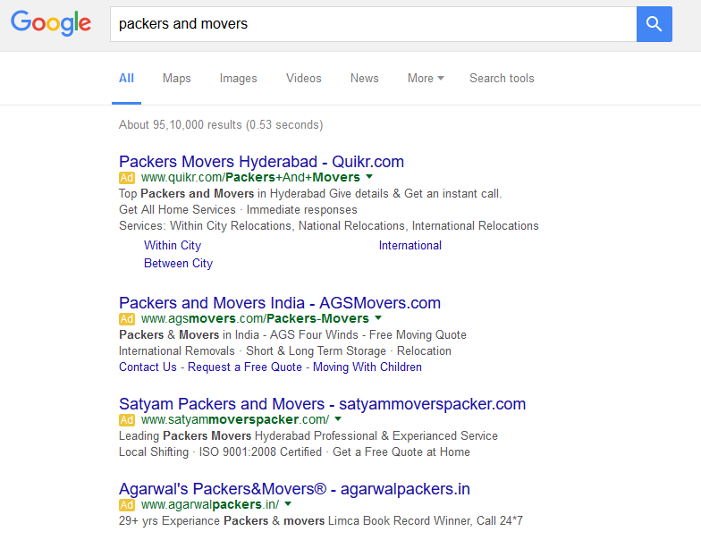Open the News tab
Screen dimensions: 701x540
coord(365,79)
